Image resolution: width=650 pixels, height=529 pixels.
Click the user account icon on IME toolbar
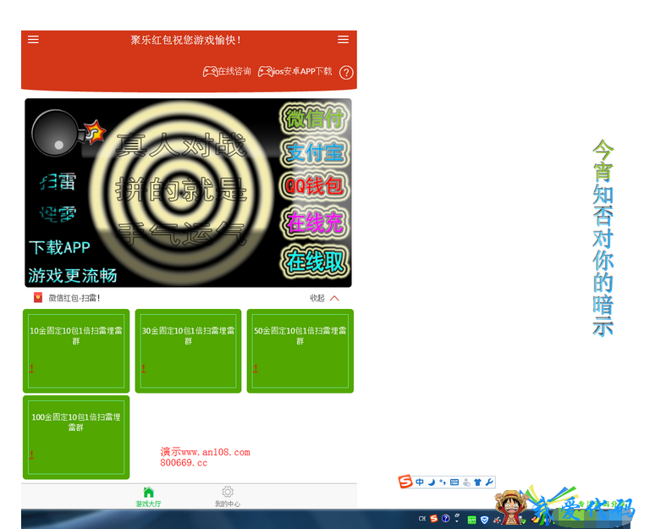pos(466,482)
